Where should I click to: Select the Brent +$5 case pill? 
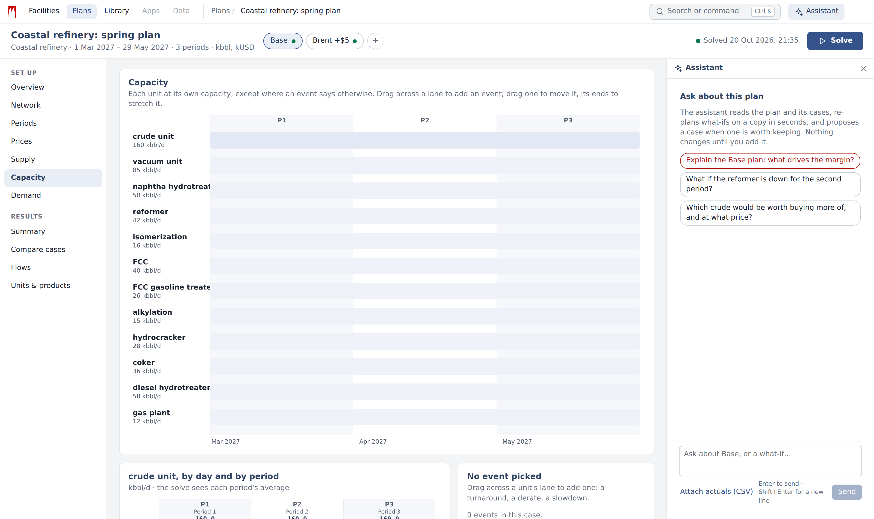coord(334,41)
